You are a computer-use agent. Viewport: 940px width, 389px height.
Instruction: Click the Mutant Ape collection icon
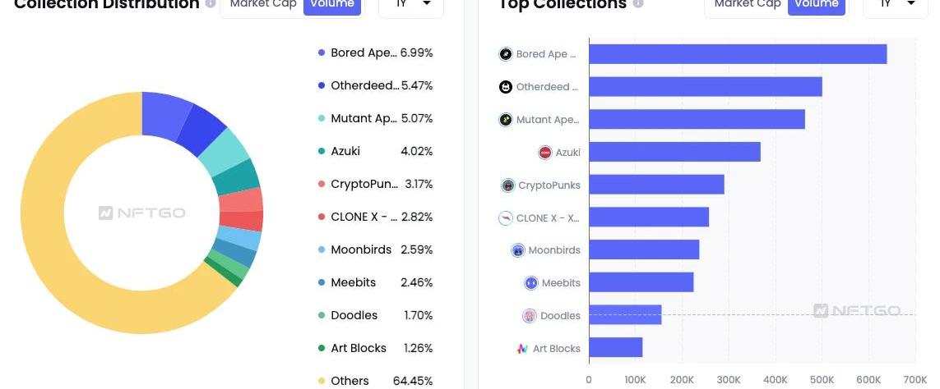pyautogui.click(x=506, y=120)
